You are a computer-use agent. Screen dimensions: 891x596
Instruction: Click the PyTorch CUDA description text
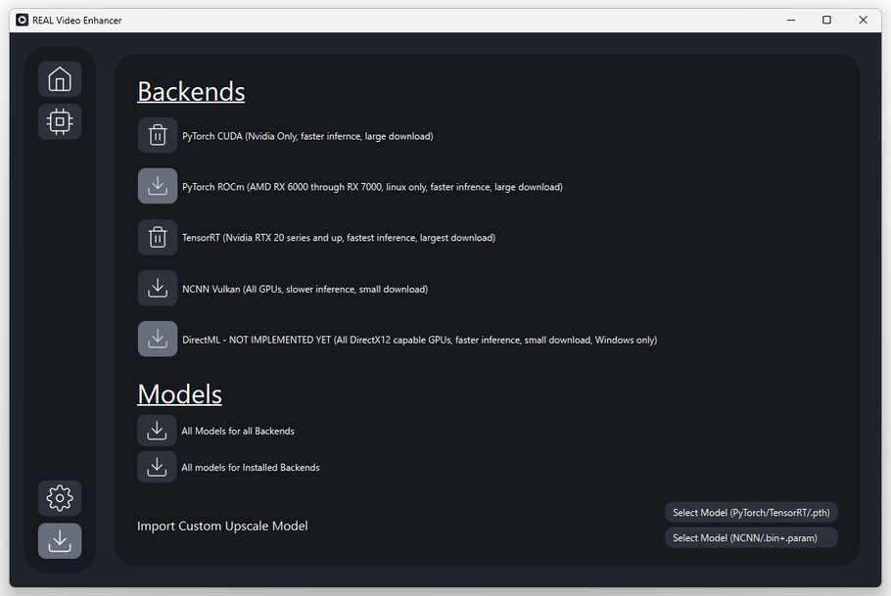point(307,136)
